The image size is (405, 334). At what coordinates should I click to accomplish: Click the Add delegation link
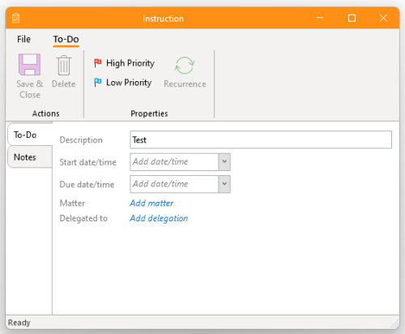[x=159, y=218]
